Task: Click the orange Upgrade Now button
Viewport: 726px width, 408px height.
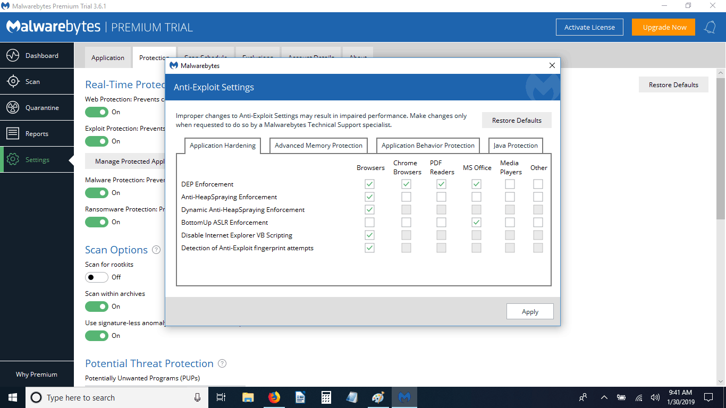Action: click(664, 27)
